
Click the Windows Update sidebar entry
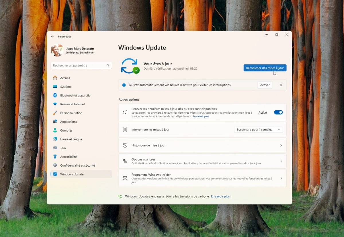click(x=81, y=174)
